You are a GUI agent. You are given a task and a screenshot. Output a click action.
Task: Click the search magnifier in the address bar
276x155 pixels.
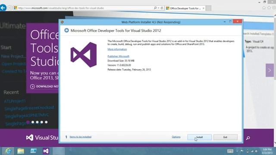pos(155,8)
